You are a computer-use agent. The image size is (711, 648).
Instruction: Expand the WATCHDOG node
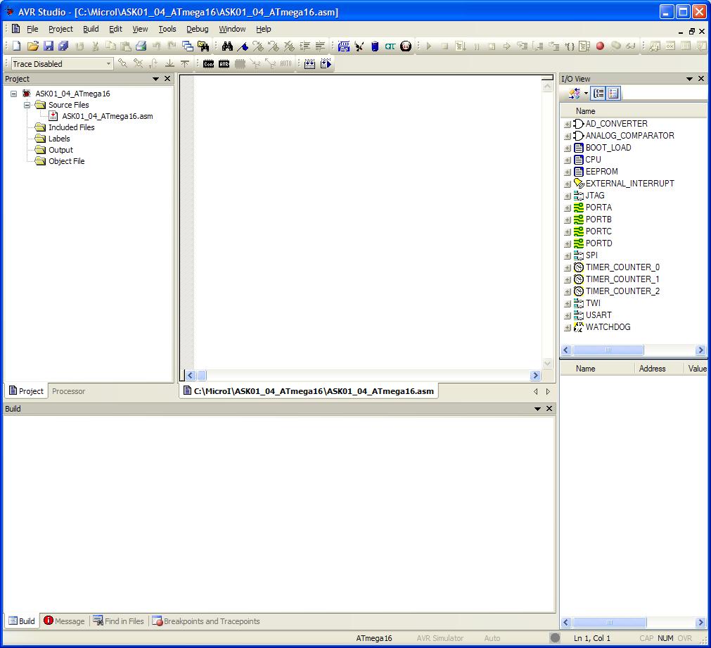tap(567, 328)
